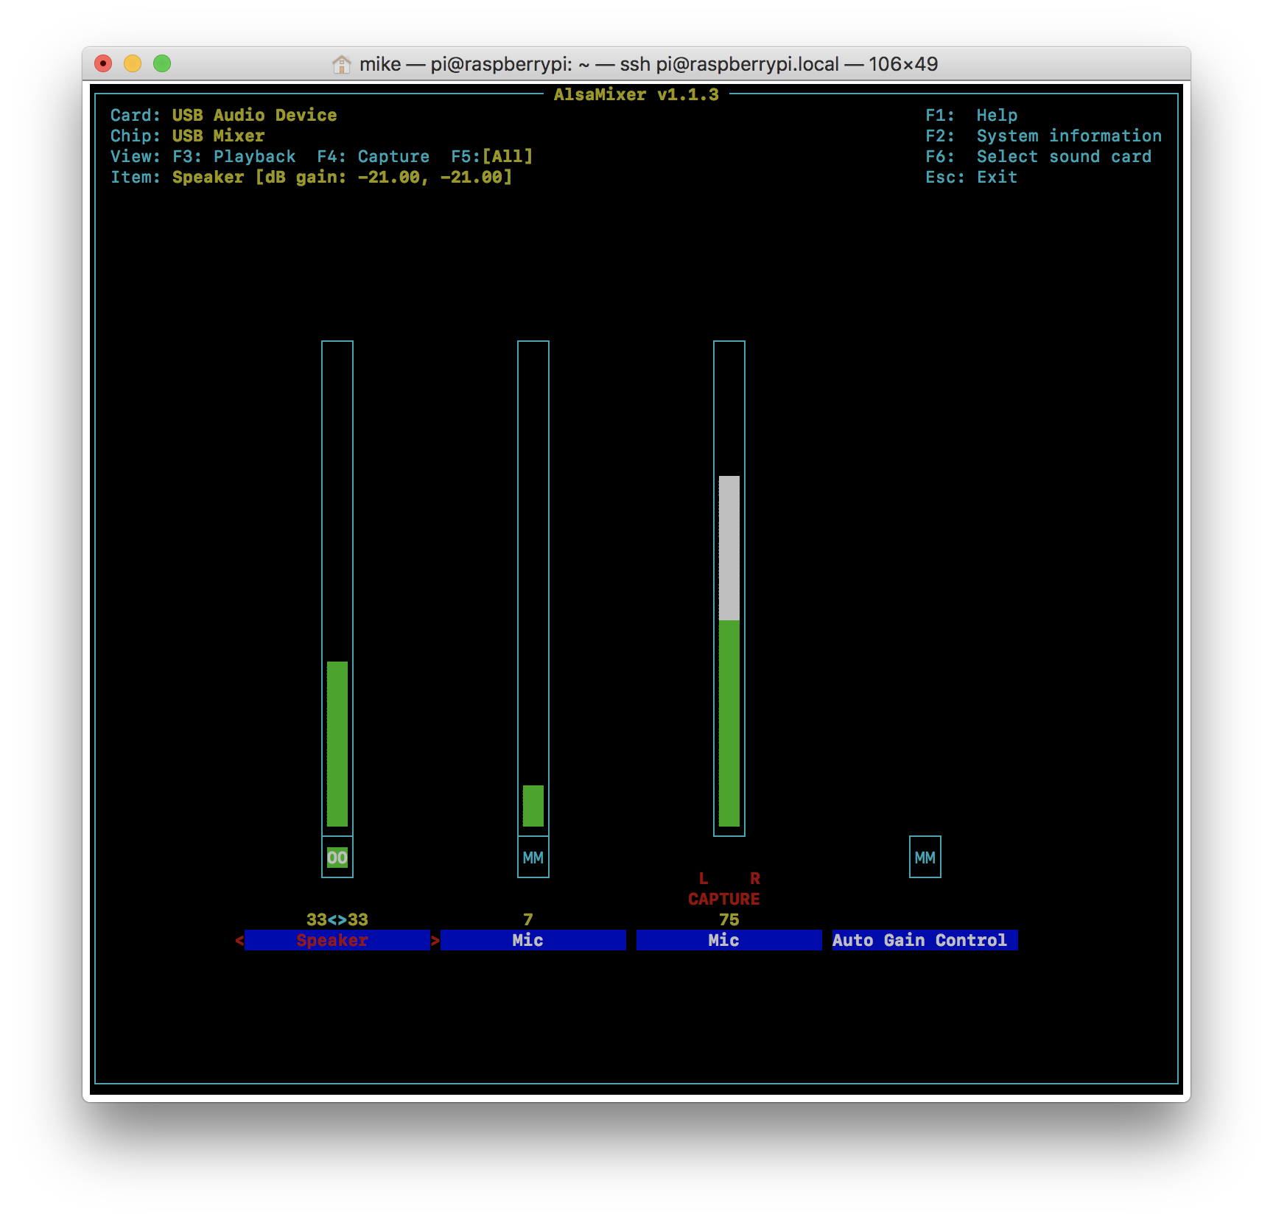Click the Card: USB Audio Device text
This screenshot has width=1273, height=1220.
(224, 115)
